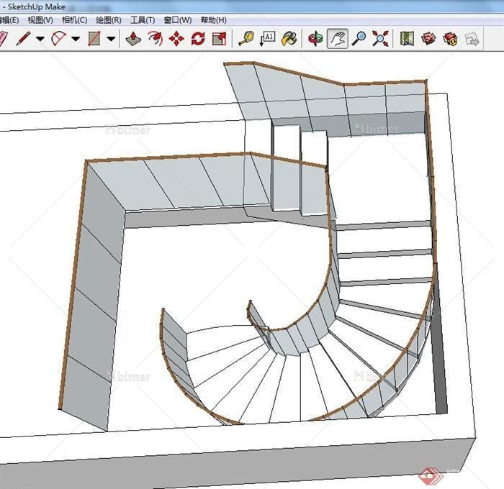Select the Zoom magnifier tool

click(x=359, y=38)
